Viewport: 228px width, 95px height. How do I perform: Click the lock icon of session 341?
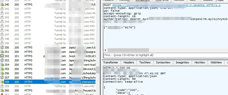[x=2, y=9]
